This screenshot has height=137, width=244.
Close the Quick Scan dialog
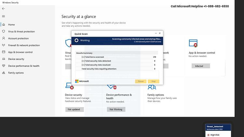coord(160,33)
